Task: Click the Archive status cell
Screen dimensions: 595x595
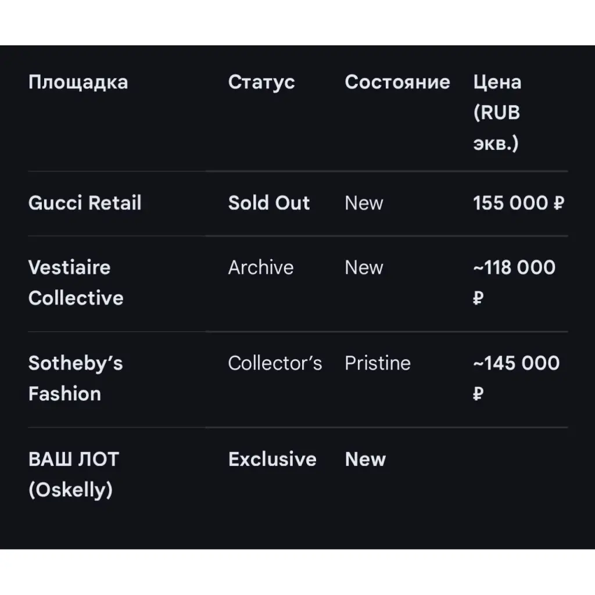Action: click(261, 267)
